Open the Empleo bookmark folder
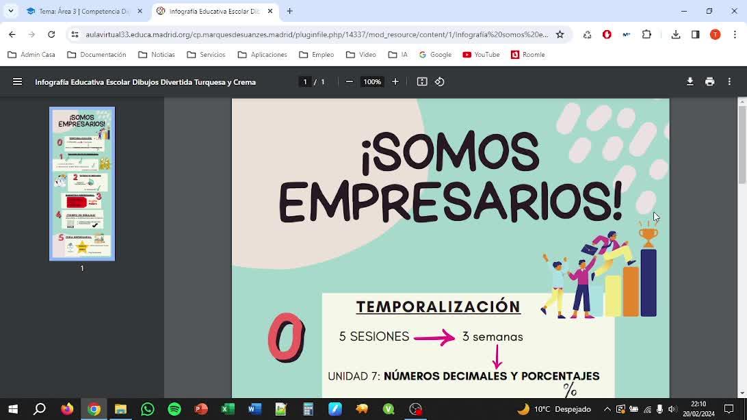The height and width of the screenshot is (420, 747). (317, 55)
